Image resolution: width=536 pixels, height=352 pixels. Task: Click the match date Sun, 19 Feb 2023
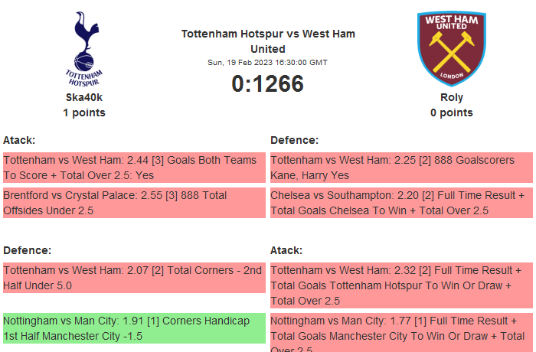point(268,62)
